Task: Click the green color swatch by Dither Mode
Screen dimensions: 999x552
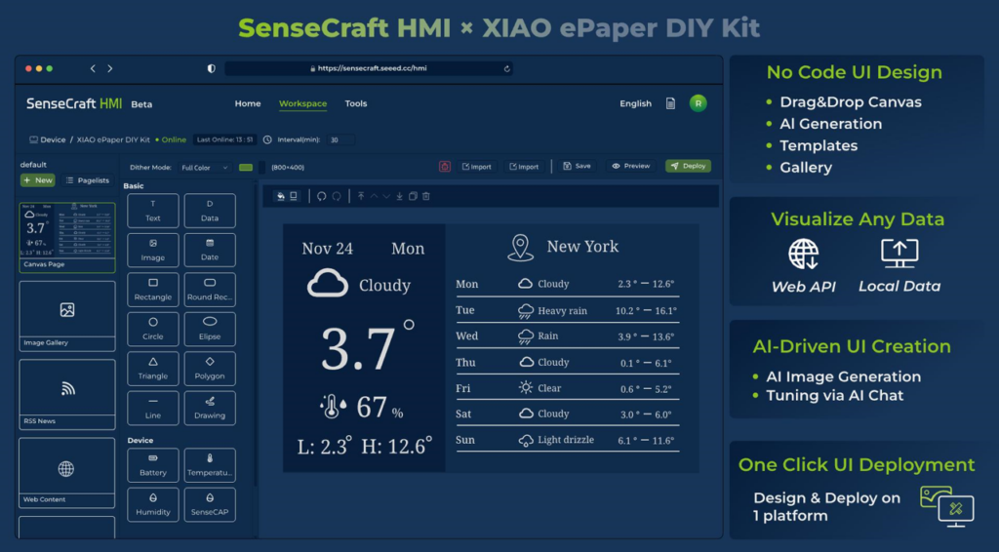Action: 246,167
